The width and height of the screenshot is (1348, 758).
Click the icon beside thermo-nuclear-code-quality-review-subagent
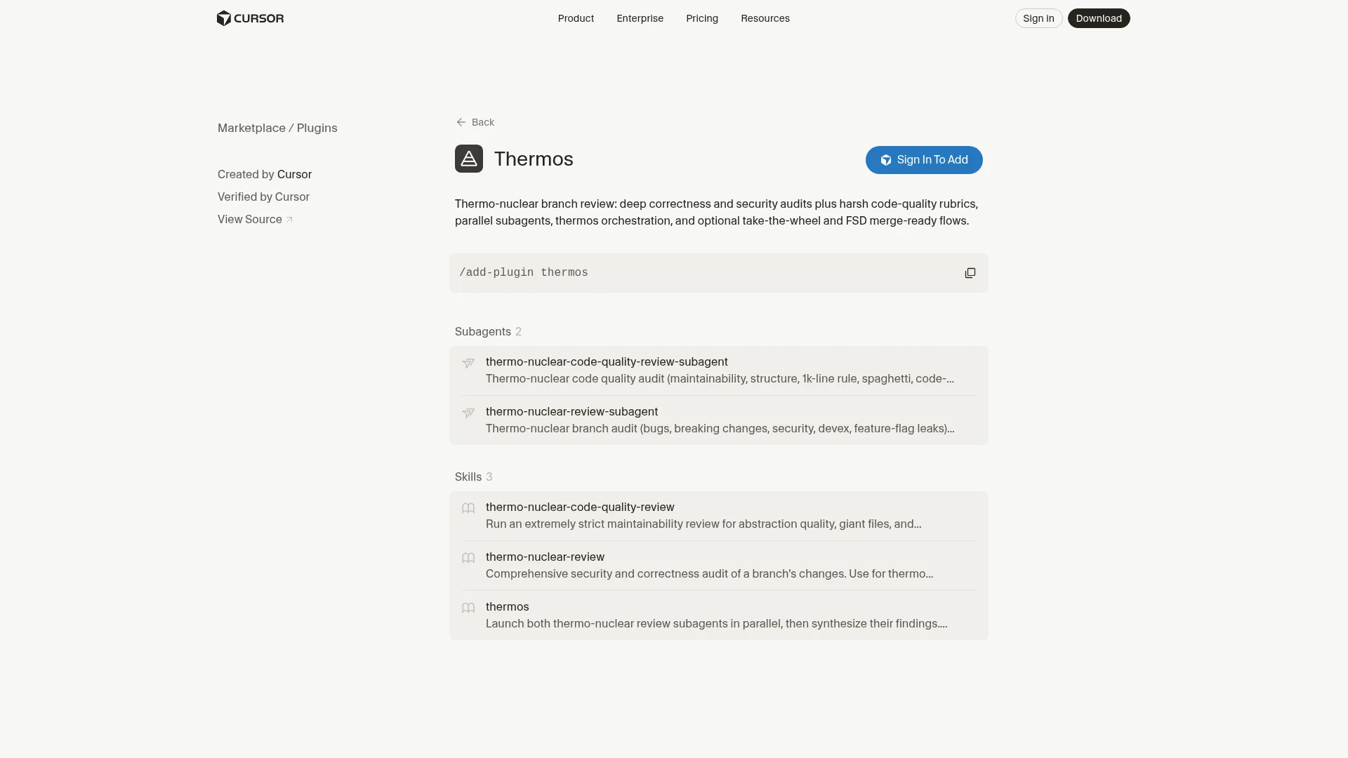(468, 364)
